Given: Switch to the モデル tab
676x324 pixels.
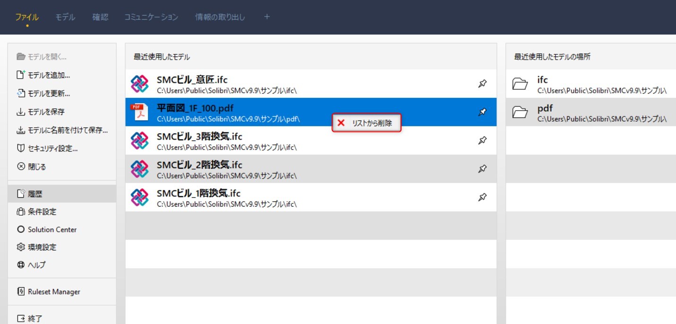Looking at the screenshot, I should (x=65, y=18).
